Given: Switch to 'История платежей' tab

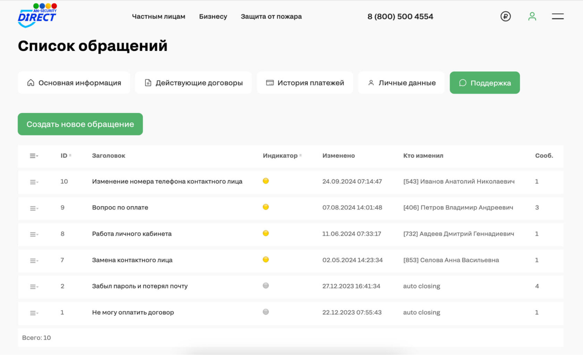Looking at the screenshot, I should [x=305, y=83].
